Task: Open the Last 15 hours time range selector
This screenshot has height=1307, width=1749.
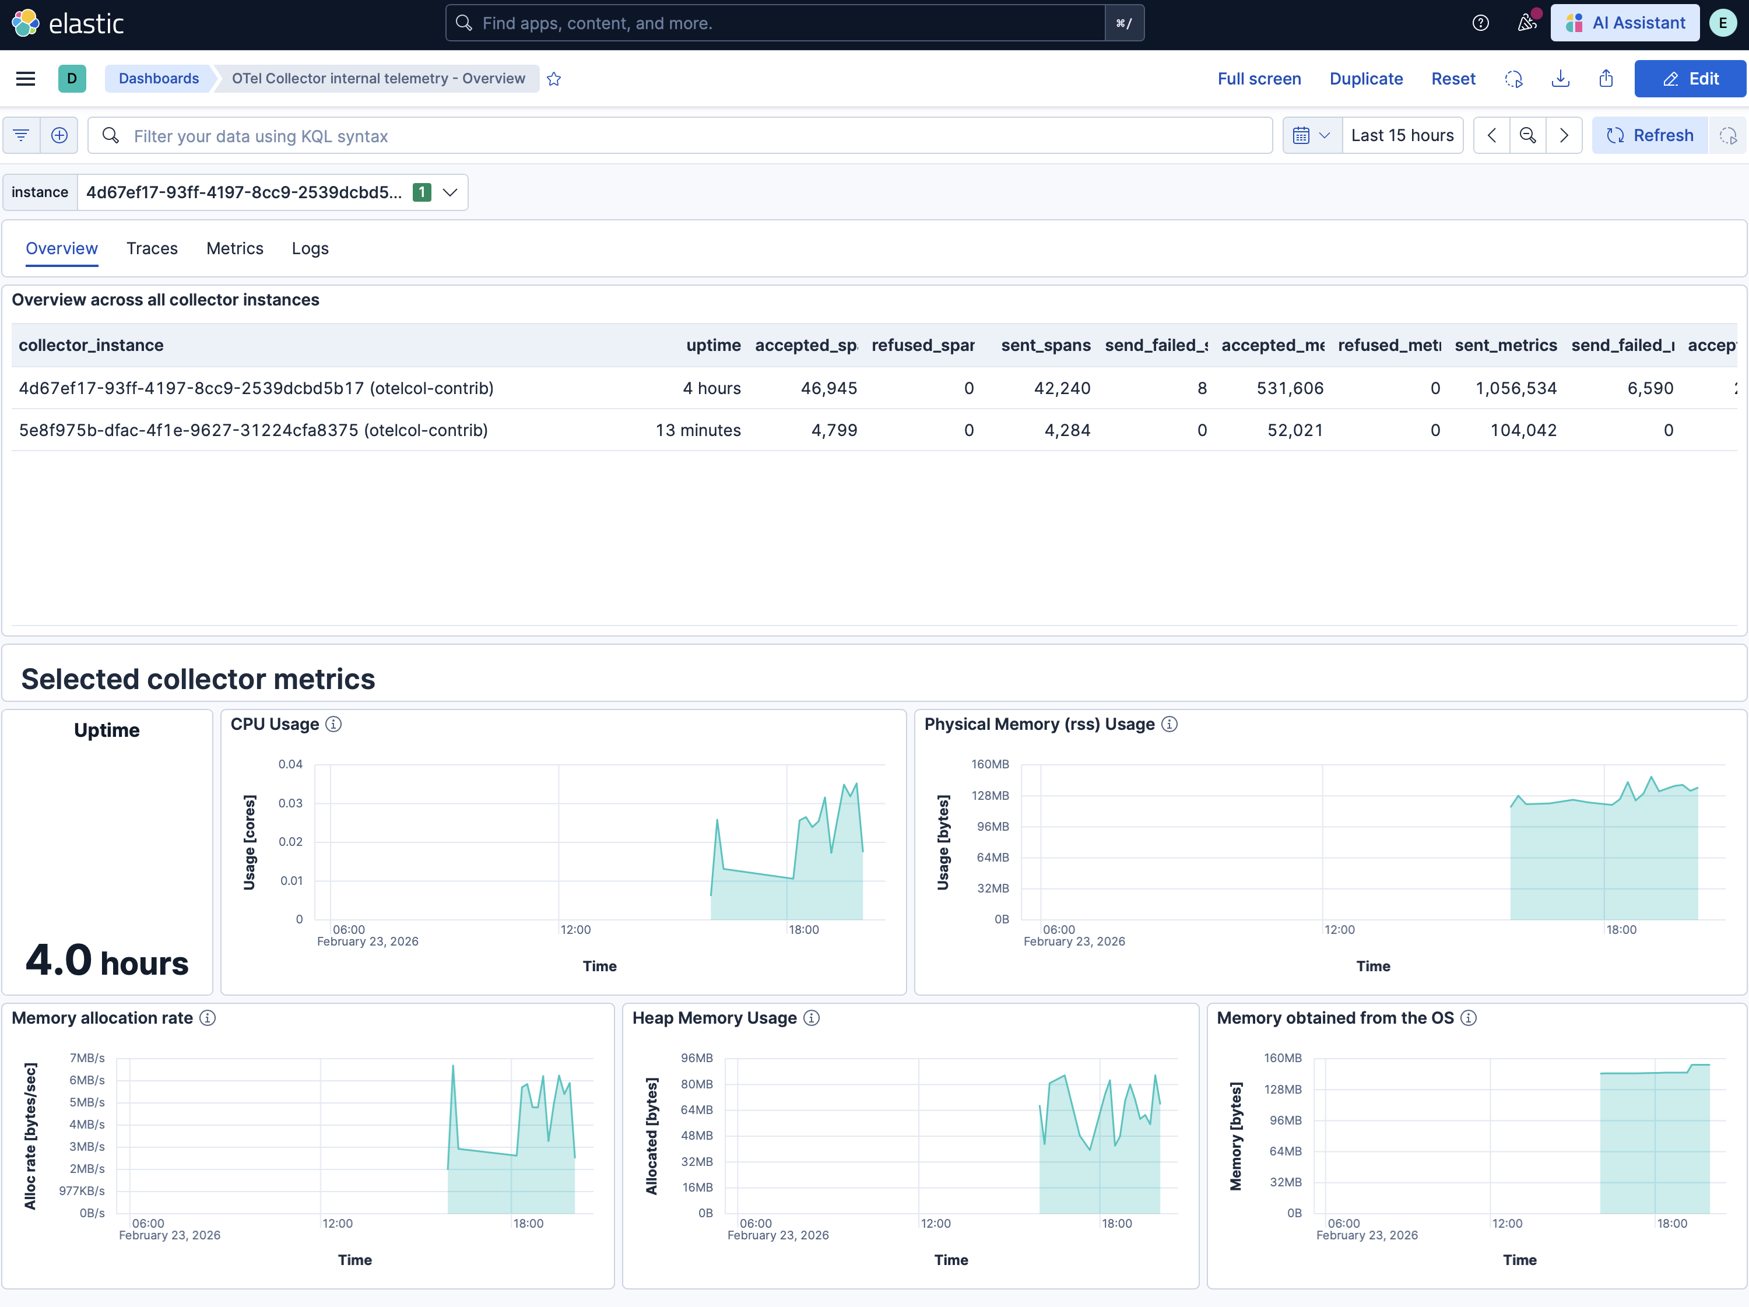Action: coord(1402,135)
